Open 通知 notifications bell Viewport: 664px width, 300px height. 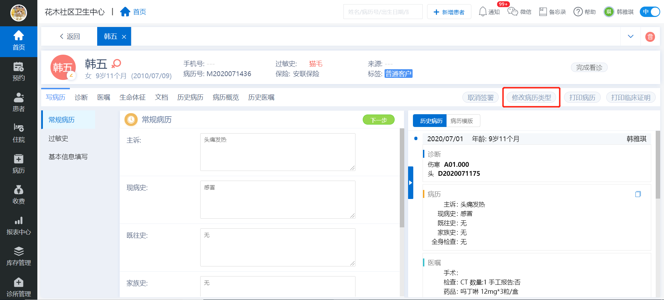coord(489,12)
